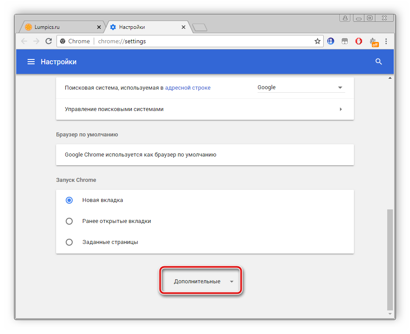Open the red stop-hand ad blocker extension

click(358, 41)
